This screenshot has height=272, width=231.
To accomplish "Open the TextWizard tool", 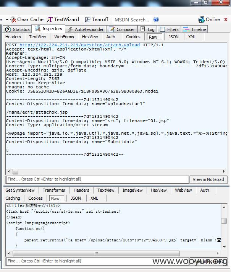I will click(63, 20).
